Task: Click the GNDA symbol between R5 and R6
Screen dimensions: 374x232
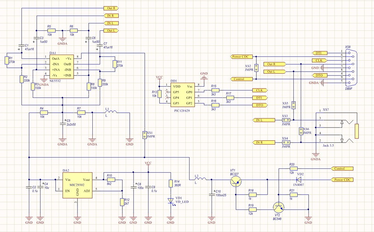Action: (62, 41)
